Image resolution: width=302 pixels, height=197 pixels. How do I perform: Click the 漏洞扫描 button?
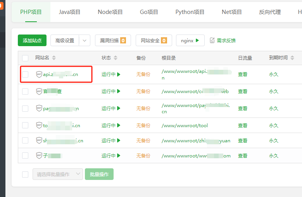tap(113, 40)
